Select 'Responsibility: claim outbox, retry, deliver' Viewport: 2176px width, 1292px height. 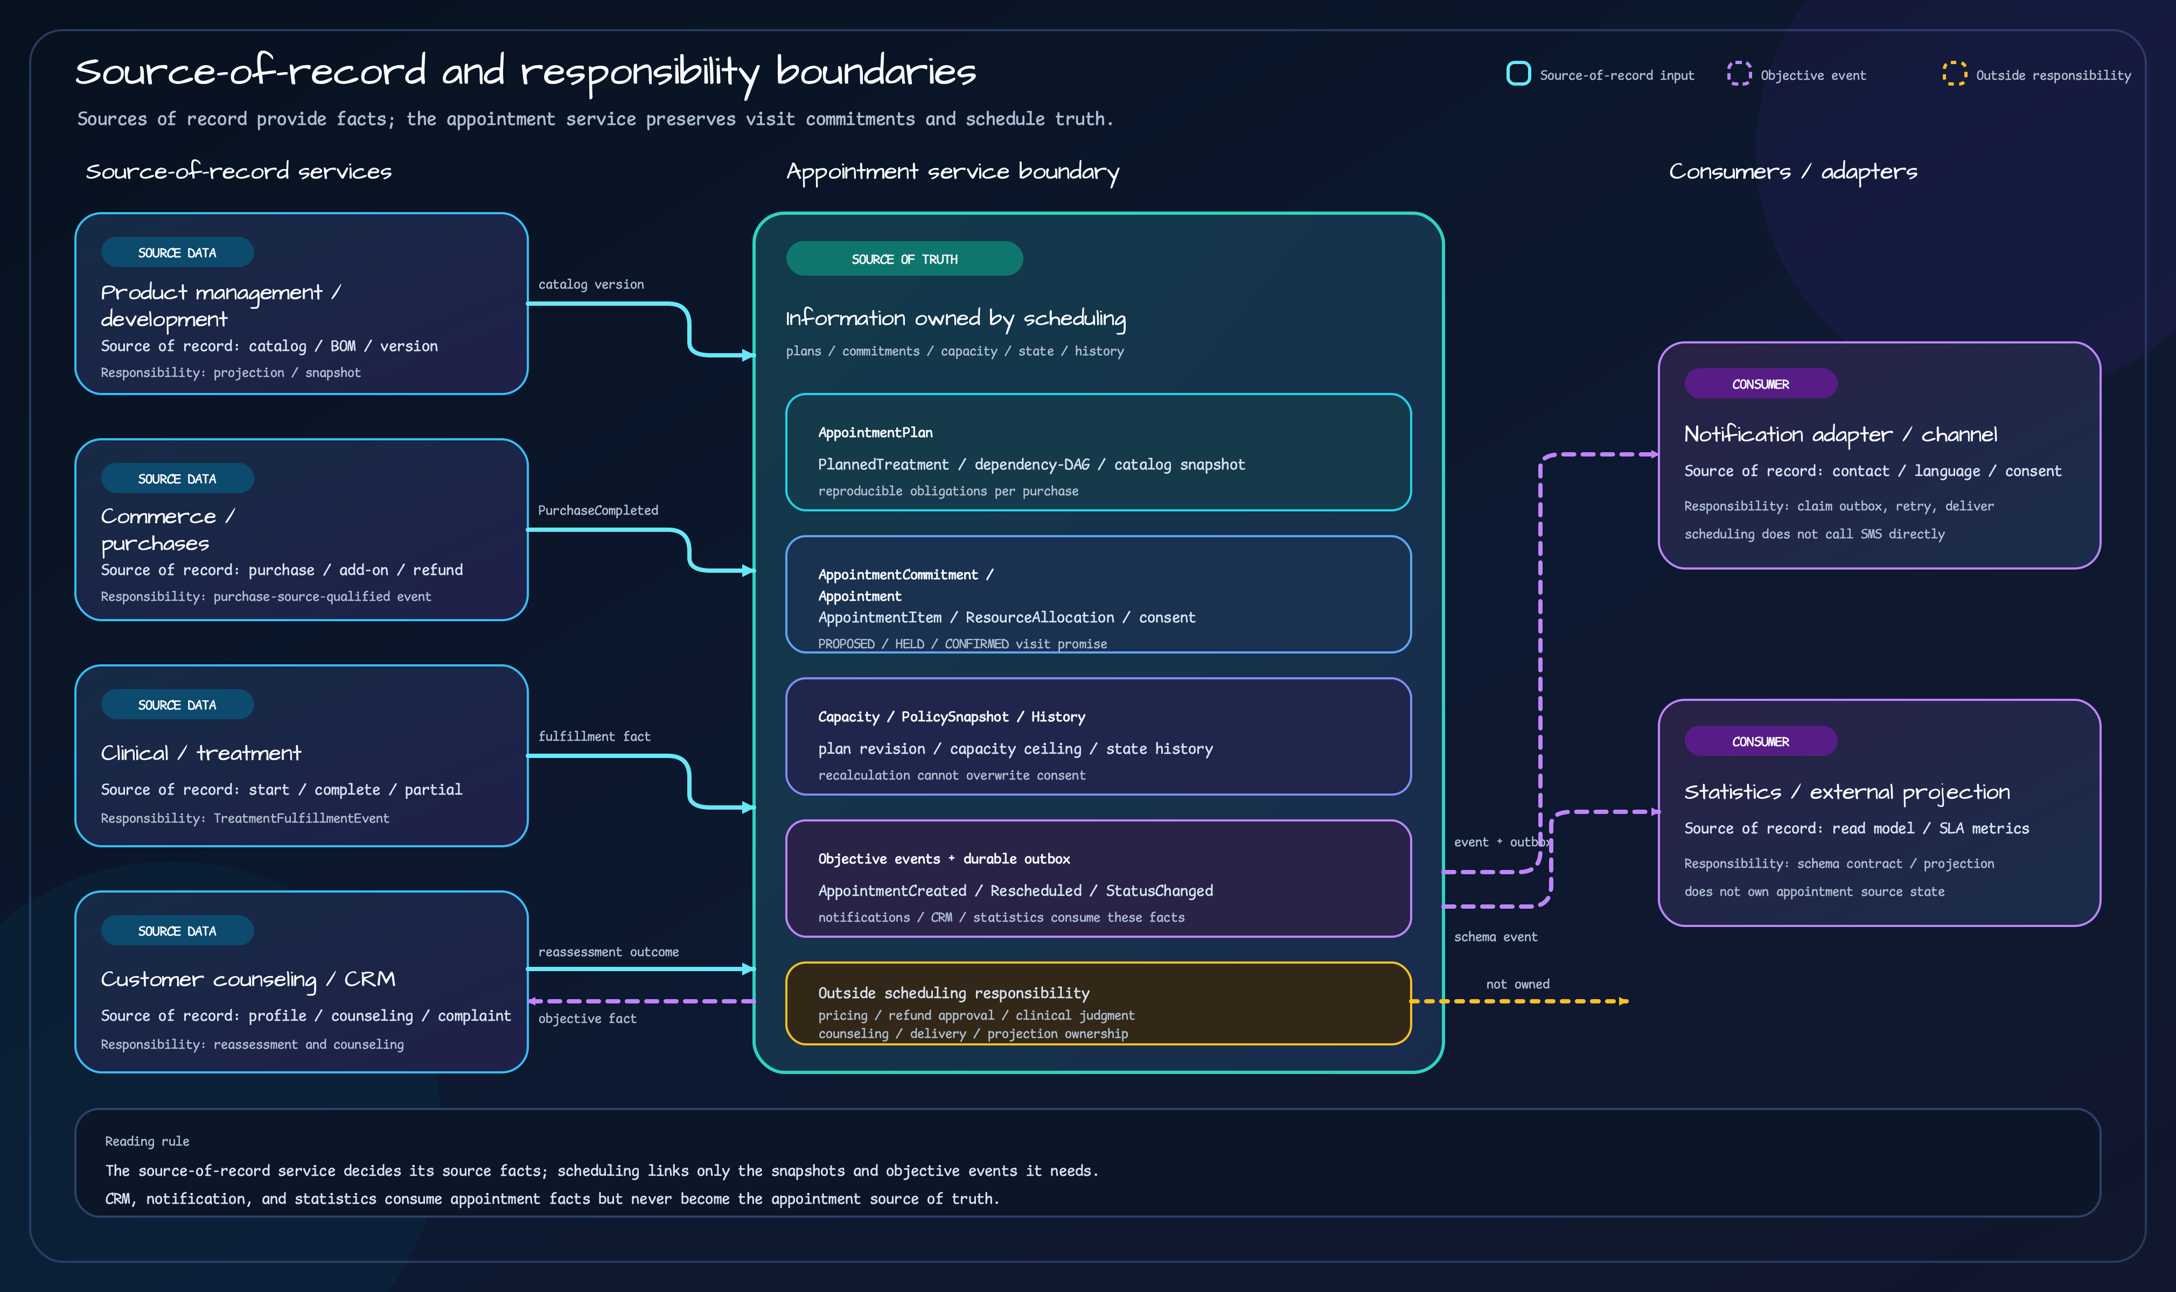tap(1838, 506)
